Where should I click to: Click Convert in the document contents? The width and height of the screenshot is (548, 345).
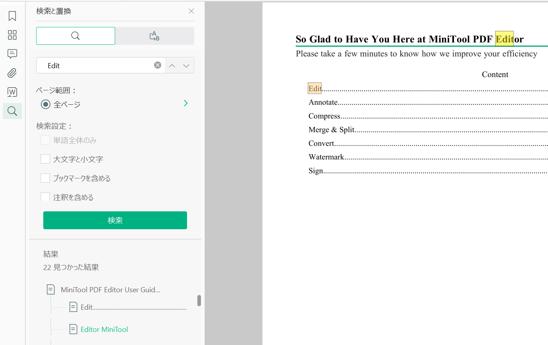pos(321,143)
